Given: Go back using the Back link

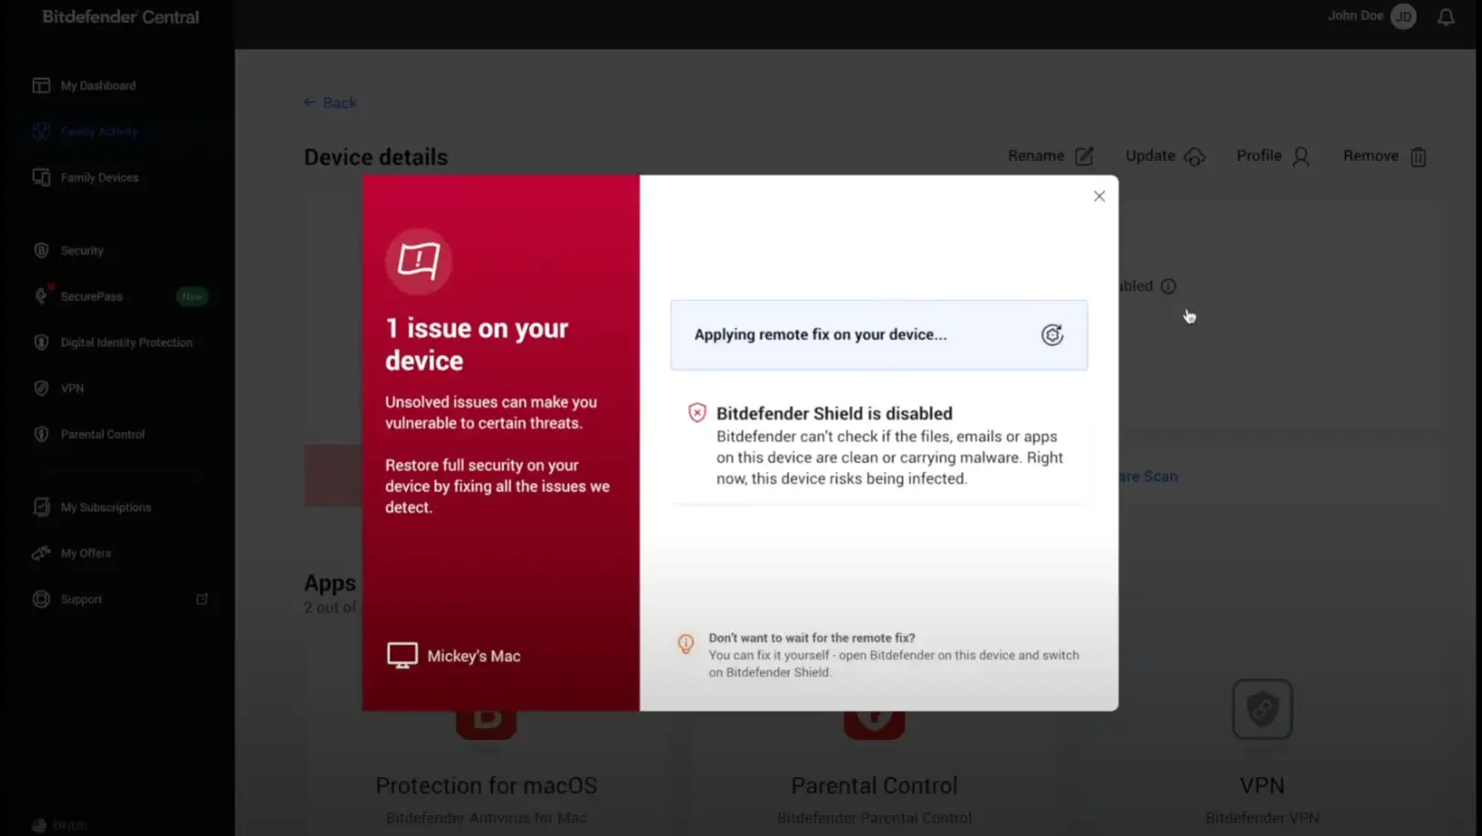Looking at the screenshot, I should [330, 102].
